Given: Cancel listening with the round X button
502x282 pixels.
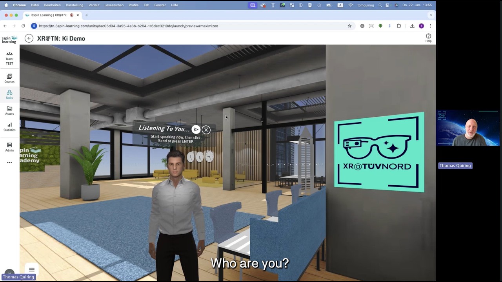Looking at the screenshot, I should (206, 130).
